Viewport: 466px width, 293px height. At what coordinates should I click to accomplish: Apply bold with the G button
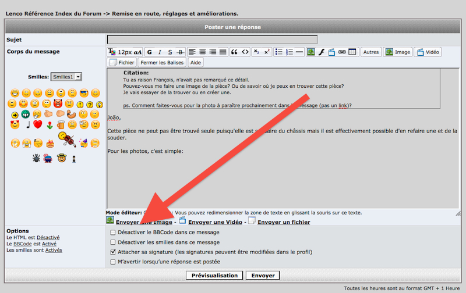click(x=150, y=52)
